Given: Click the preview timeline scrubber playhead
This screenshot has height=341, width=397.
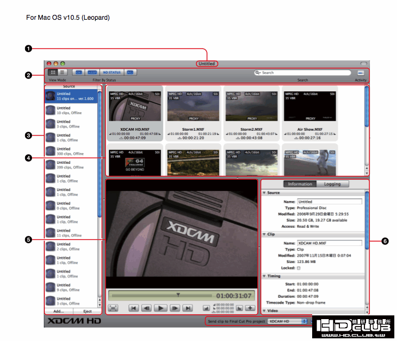Looking at the screenshot, I should [178, 295].
